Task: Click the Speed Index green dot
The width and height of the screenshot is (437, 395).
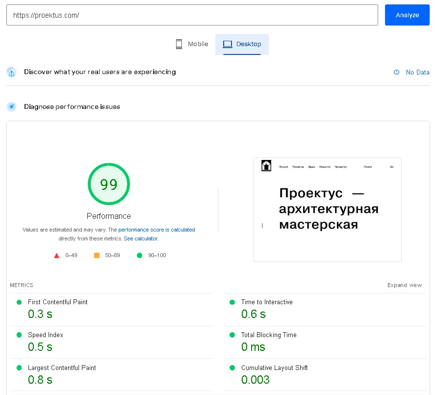Action: click(19, 335)
